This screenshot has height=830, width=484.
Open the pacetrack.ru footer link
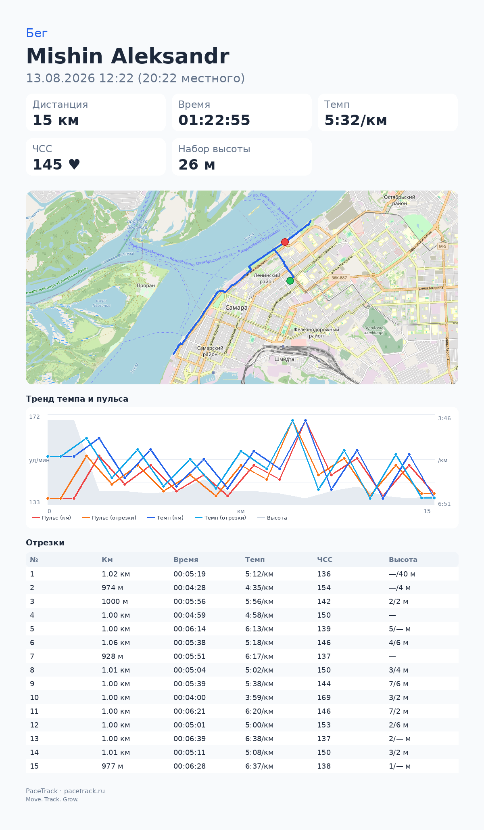[x=84, y=791]
